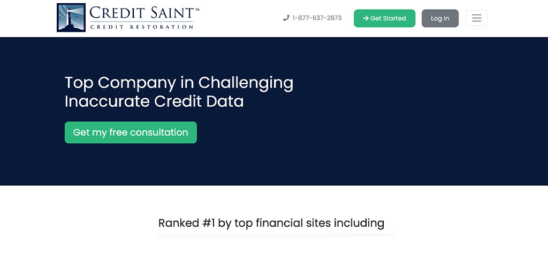Click the word Challenging in the headline
This screenshot has height=254, width=548.
click(x=246, y=84)
